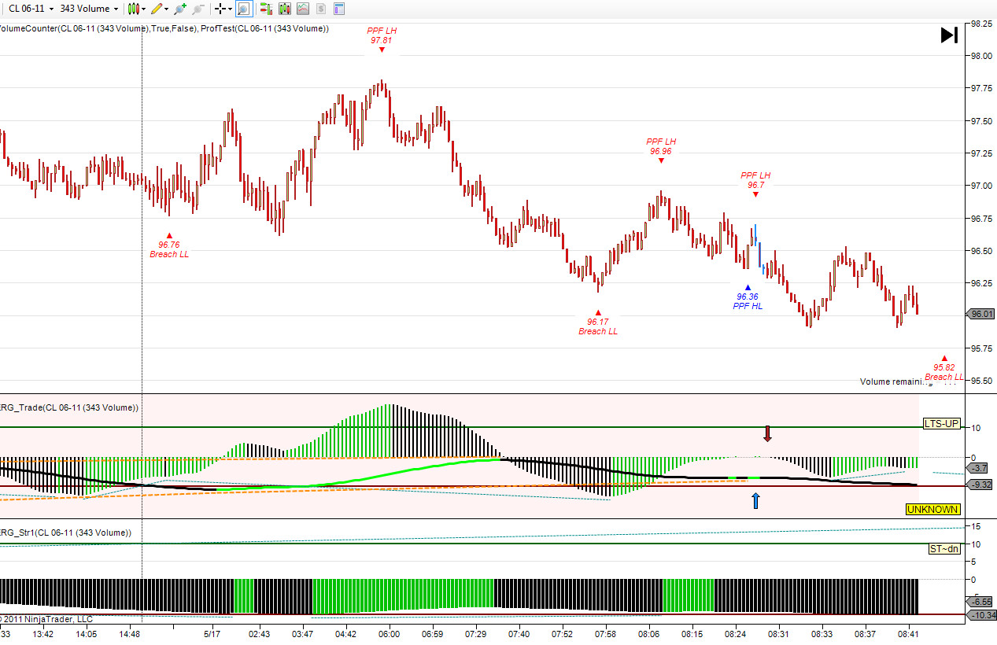Open the data series candlestick icon
997x645 pixels.
[284, 9]
